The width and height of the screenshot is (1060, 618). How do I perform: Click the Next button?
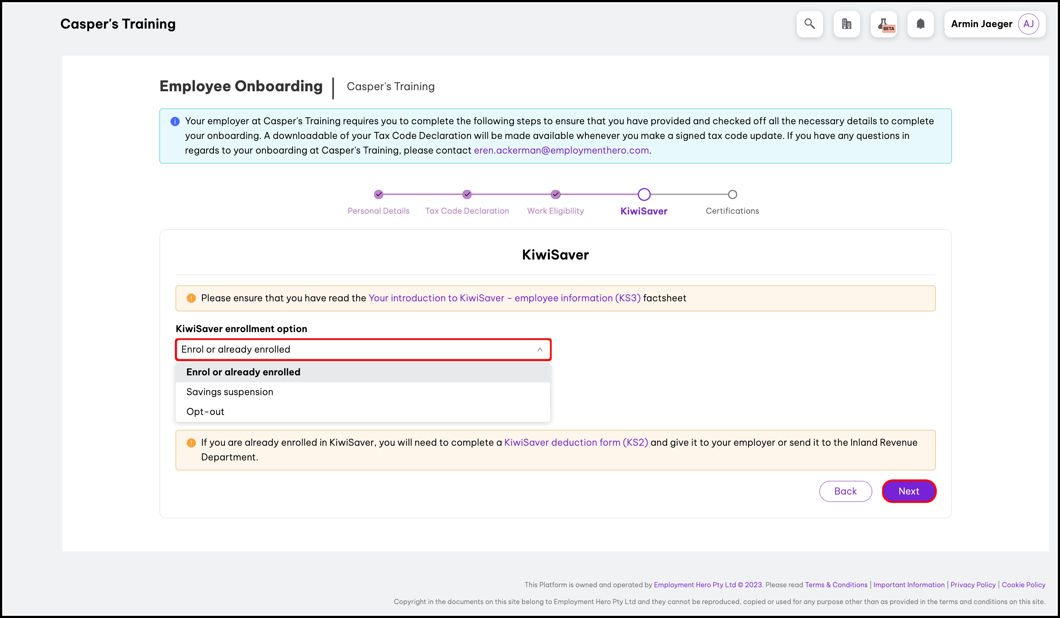tap(909, 491)
